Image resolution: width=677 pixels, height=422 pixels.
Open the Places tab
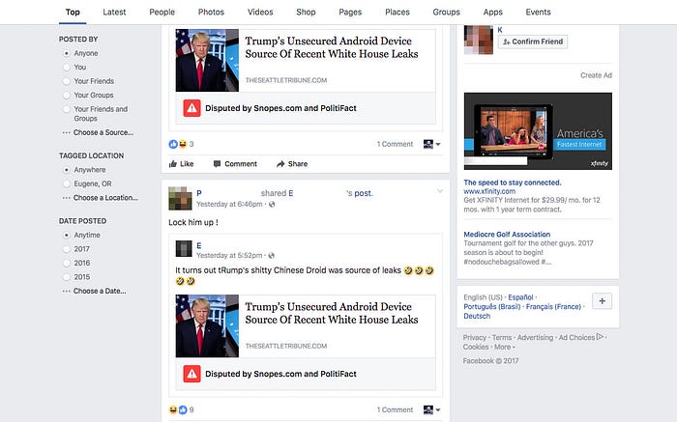point(397,12)
